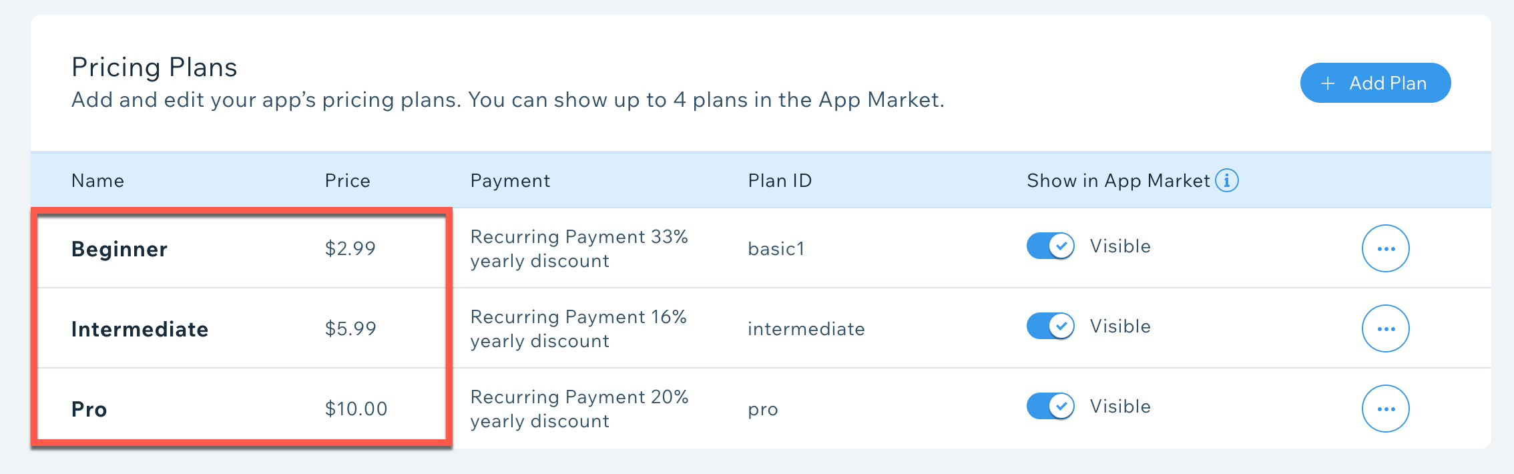Viewport: 1514px width, 474px height.
Task: Open info tooltip beside Show in App Market
Action: click(1227, 180)
